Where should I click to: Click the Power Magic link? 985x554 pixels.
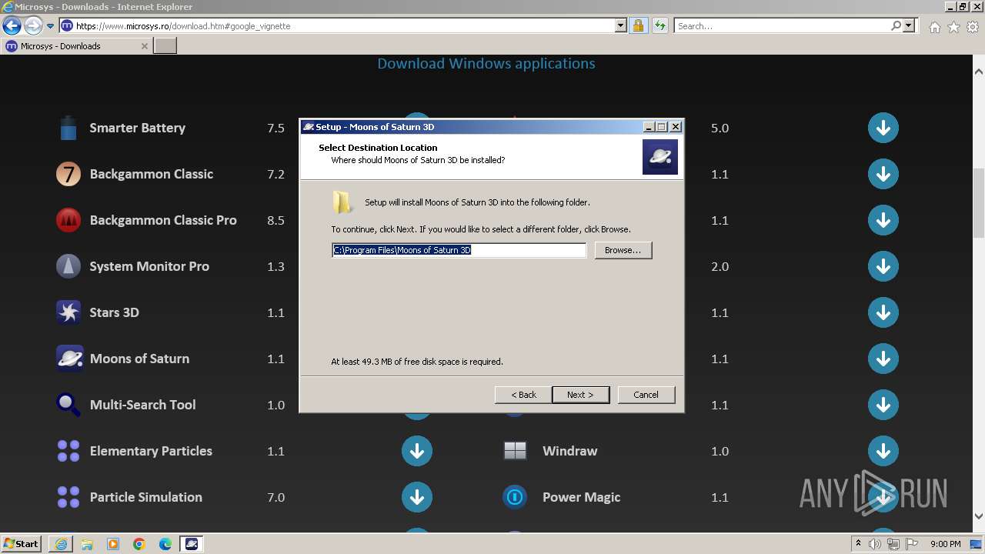581,497
